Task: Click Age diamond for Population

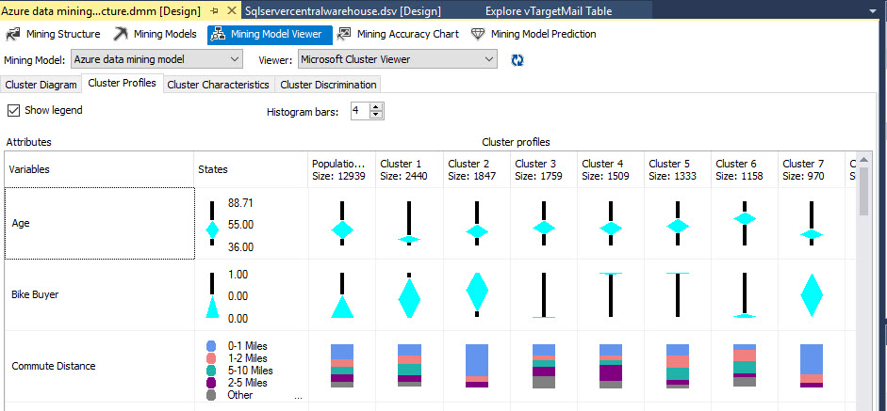Action: (342, 229)
